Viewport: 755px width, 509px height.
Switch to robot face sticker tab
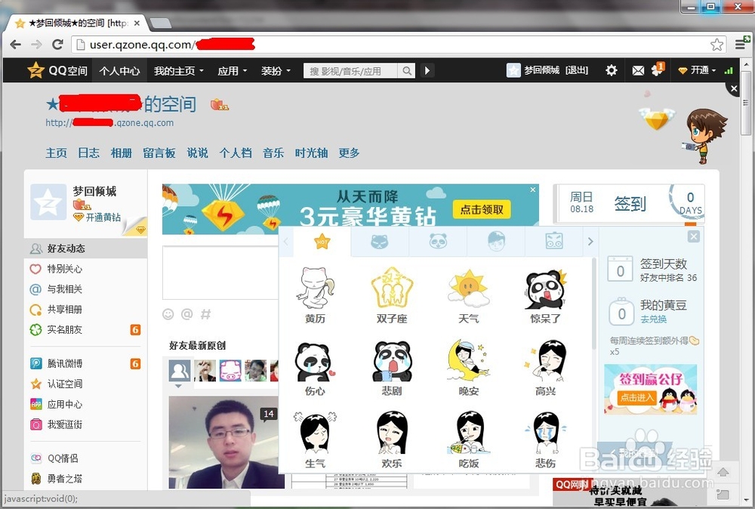pos(553,241)
